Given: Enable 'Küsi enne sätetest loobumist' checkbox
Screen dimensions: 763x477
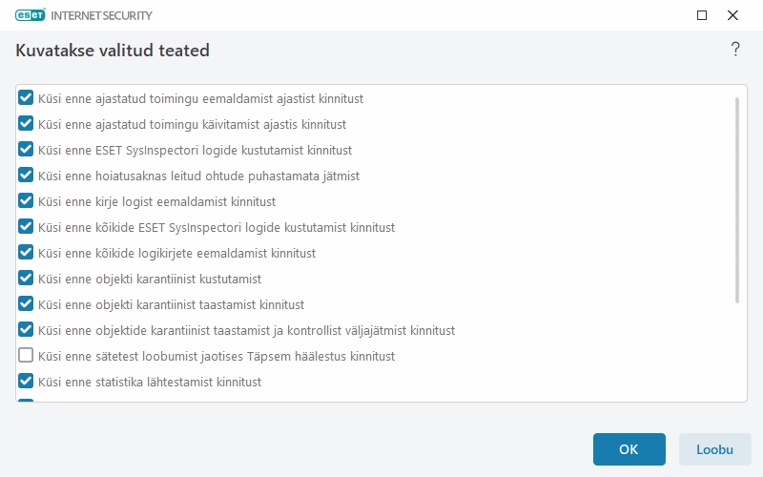Looking at the screenshot, I should 27,356.
